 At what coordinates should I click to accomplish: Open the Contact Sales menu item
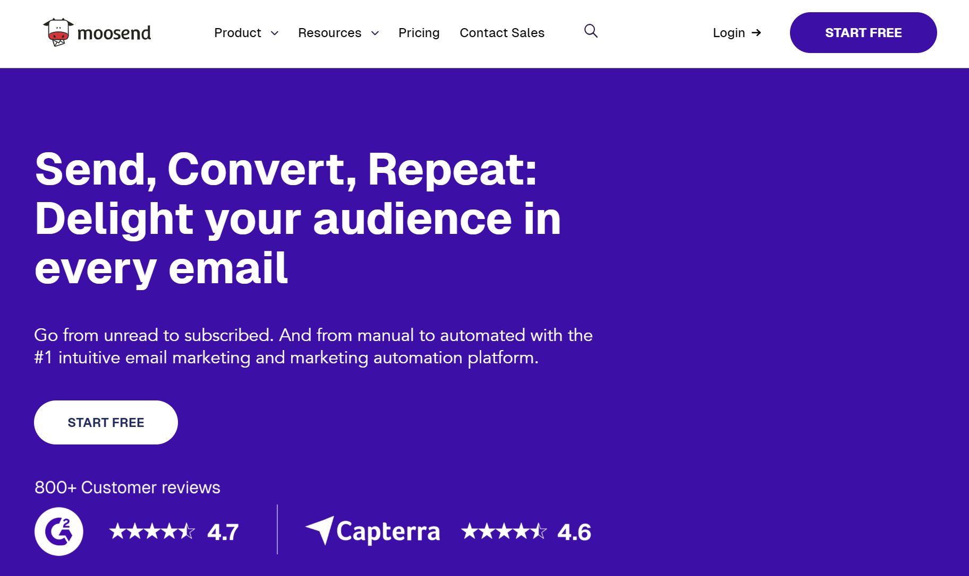502,32
